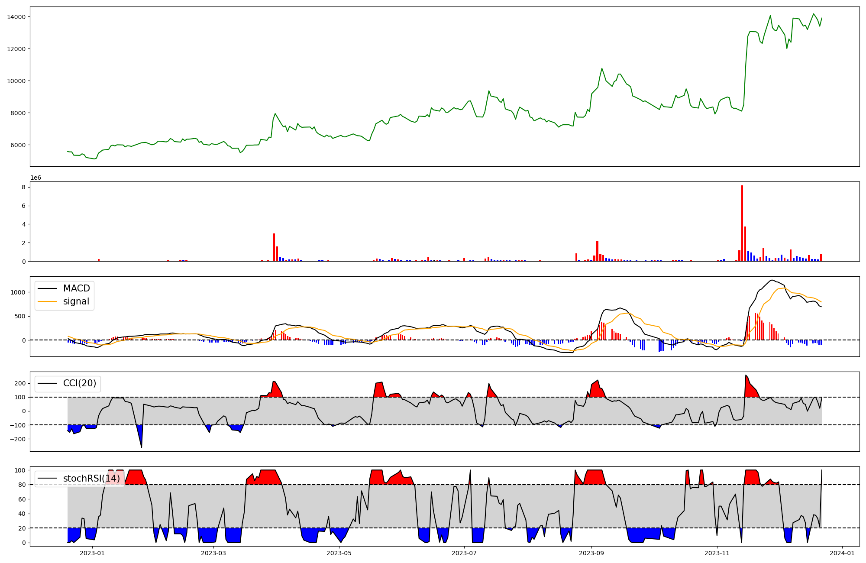Click the 80 tick on stochRSI axis
This screenshot has height=563, width=866.
23,485
